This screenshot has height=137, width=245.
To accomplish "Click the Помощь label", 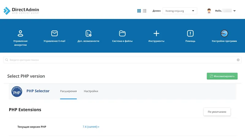I will coord(190,41).
